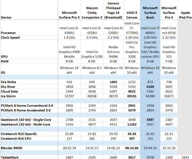The height and width of the screenshot is (159, 192).
Task: Select the VAIO Z Canvas header
Action: point(132,15)
